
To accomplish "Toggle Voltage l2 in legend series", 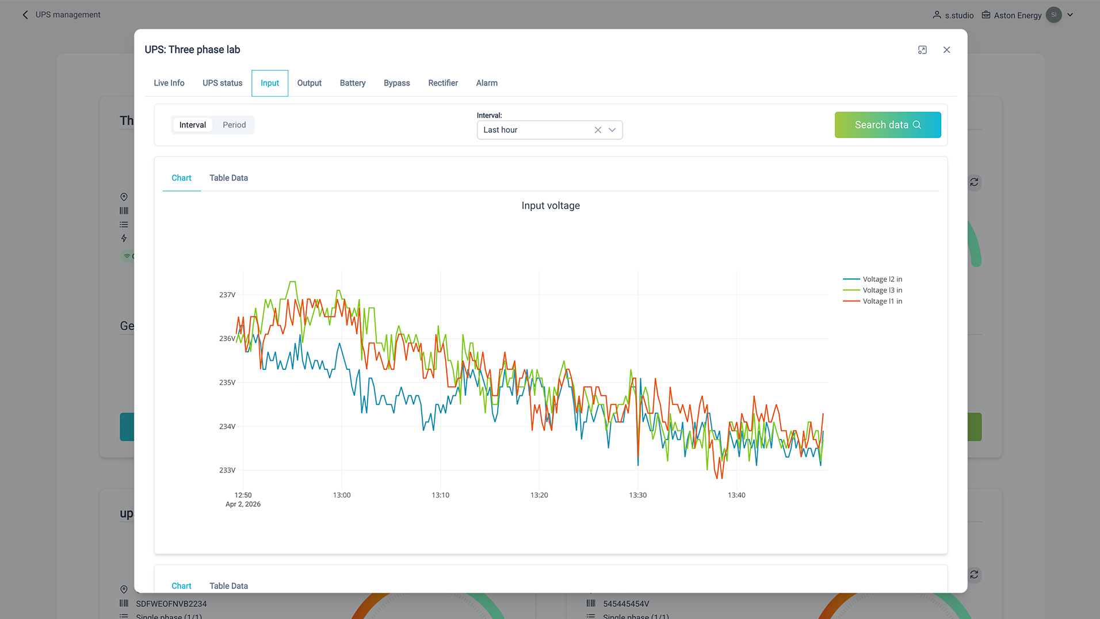I will point(881,280).
